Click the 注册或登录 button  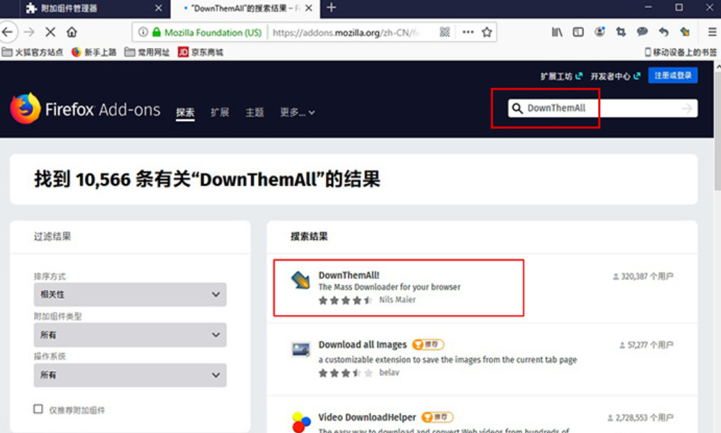click(673, 75)
